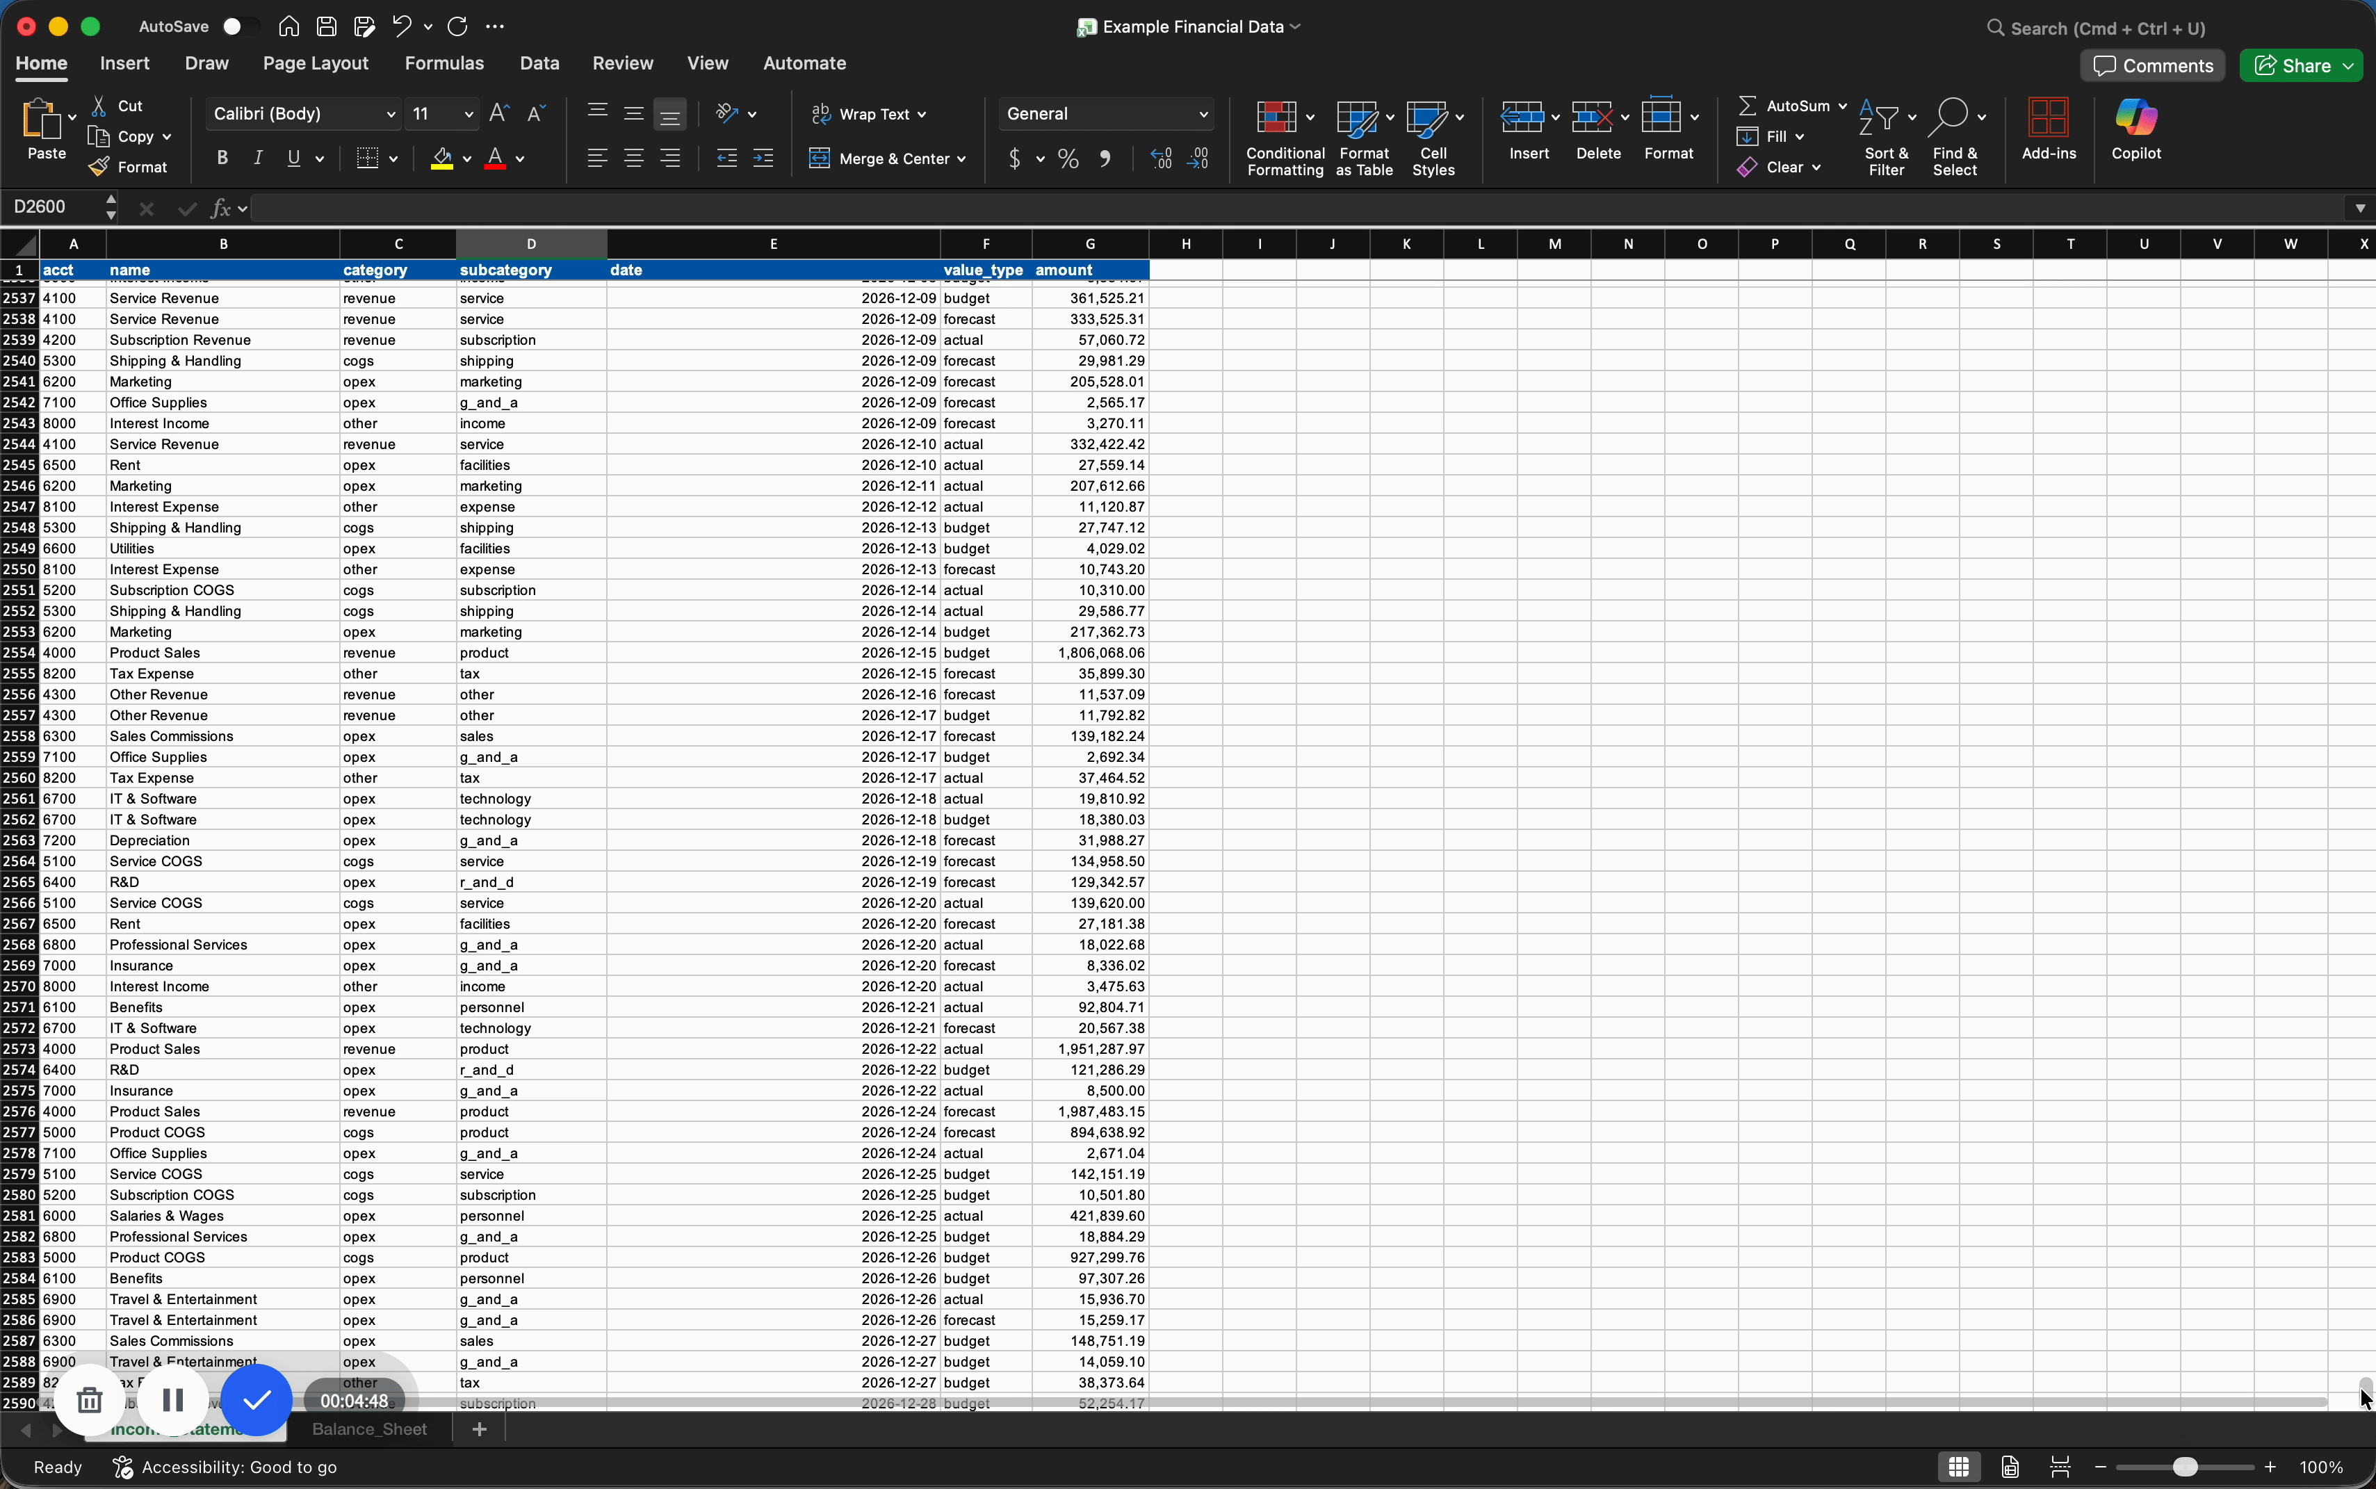This screenshot has width=2376, height=1489.
Task: Click the Increase Indent icon
Action: point(763,158)
